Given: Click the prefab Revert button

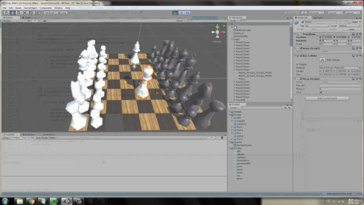Looking at the screenshot, I should (x=333, y=30).
